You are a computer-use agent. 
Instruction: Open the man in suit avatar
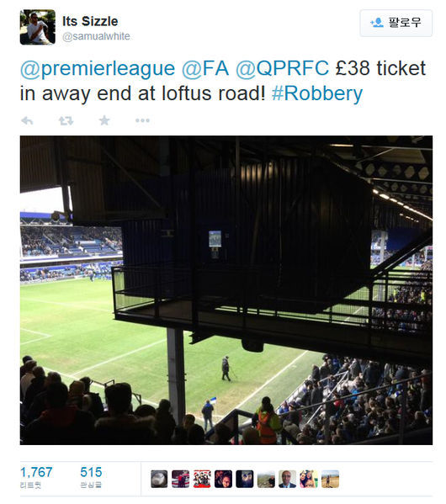click(x=287, y=479)
